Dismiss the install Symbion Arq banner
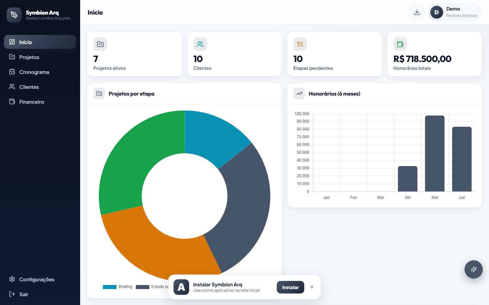 312,287
